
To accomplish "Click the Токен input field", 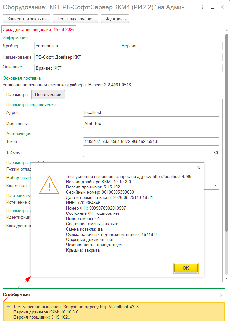I will (x=151, y=142).
